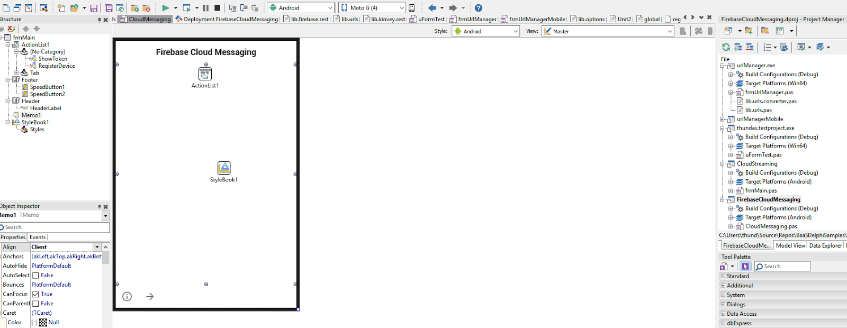Switch to the Data Explorer tab
Viewport: 847px width, 328px height.
pos(825,245)
